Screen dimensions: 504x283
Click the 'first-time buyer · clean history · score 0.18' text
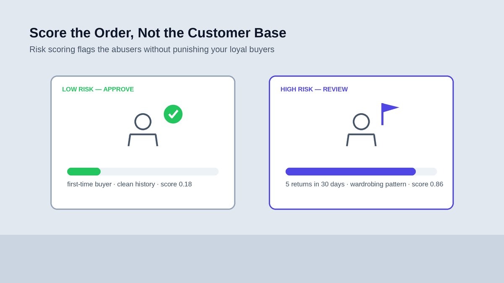coord(129,184)
